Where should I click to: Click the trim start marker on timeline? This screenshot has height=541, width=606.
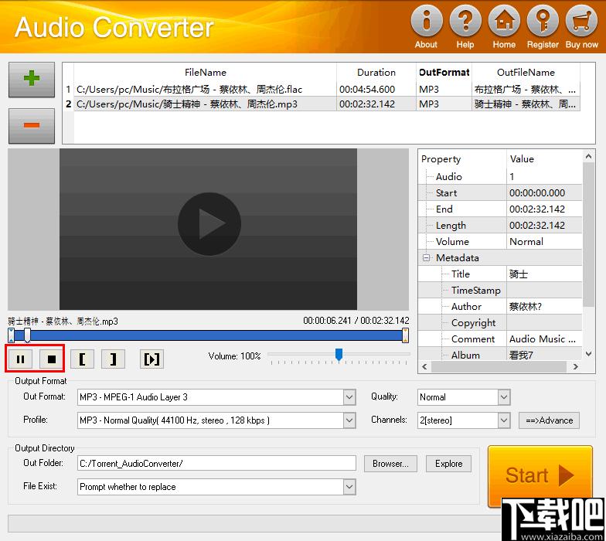[x=11, y=335]
